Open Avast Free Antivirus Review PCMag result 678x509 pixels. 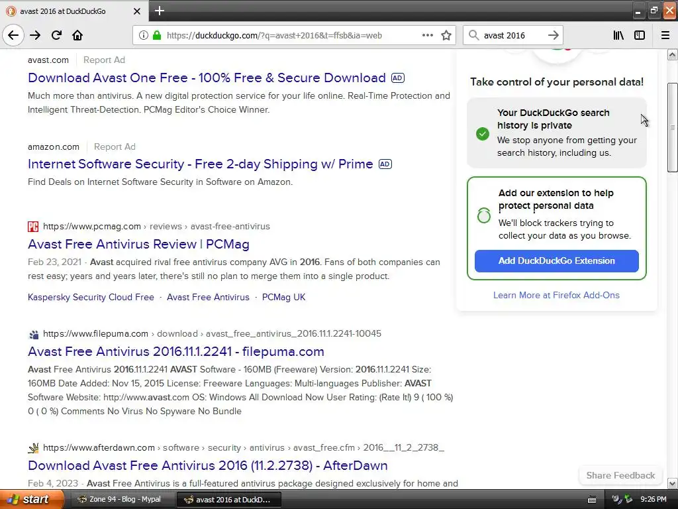(x=138, y=244)
